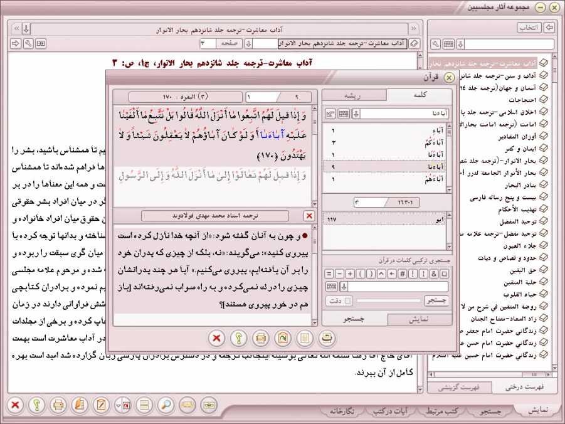Viewport: 565px width, 424px height.
Task: Click scroll-down arrow of the Quran verse pane
Action: (x=314, y=204)
